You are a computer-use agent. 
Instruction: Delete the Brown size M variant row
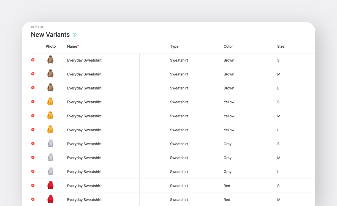[x=33, y=74]
